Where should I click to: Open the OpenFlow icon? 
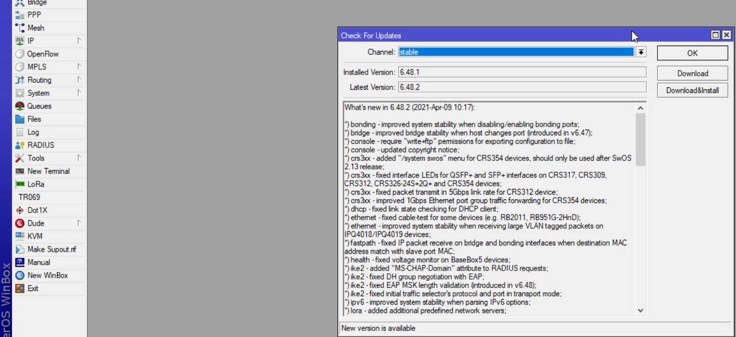coord(20,54)
